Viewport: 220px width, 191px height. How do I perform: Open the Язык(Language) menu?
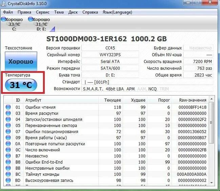pos(117,12)
